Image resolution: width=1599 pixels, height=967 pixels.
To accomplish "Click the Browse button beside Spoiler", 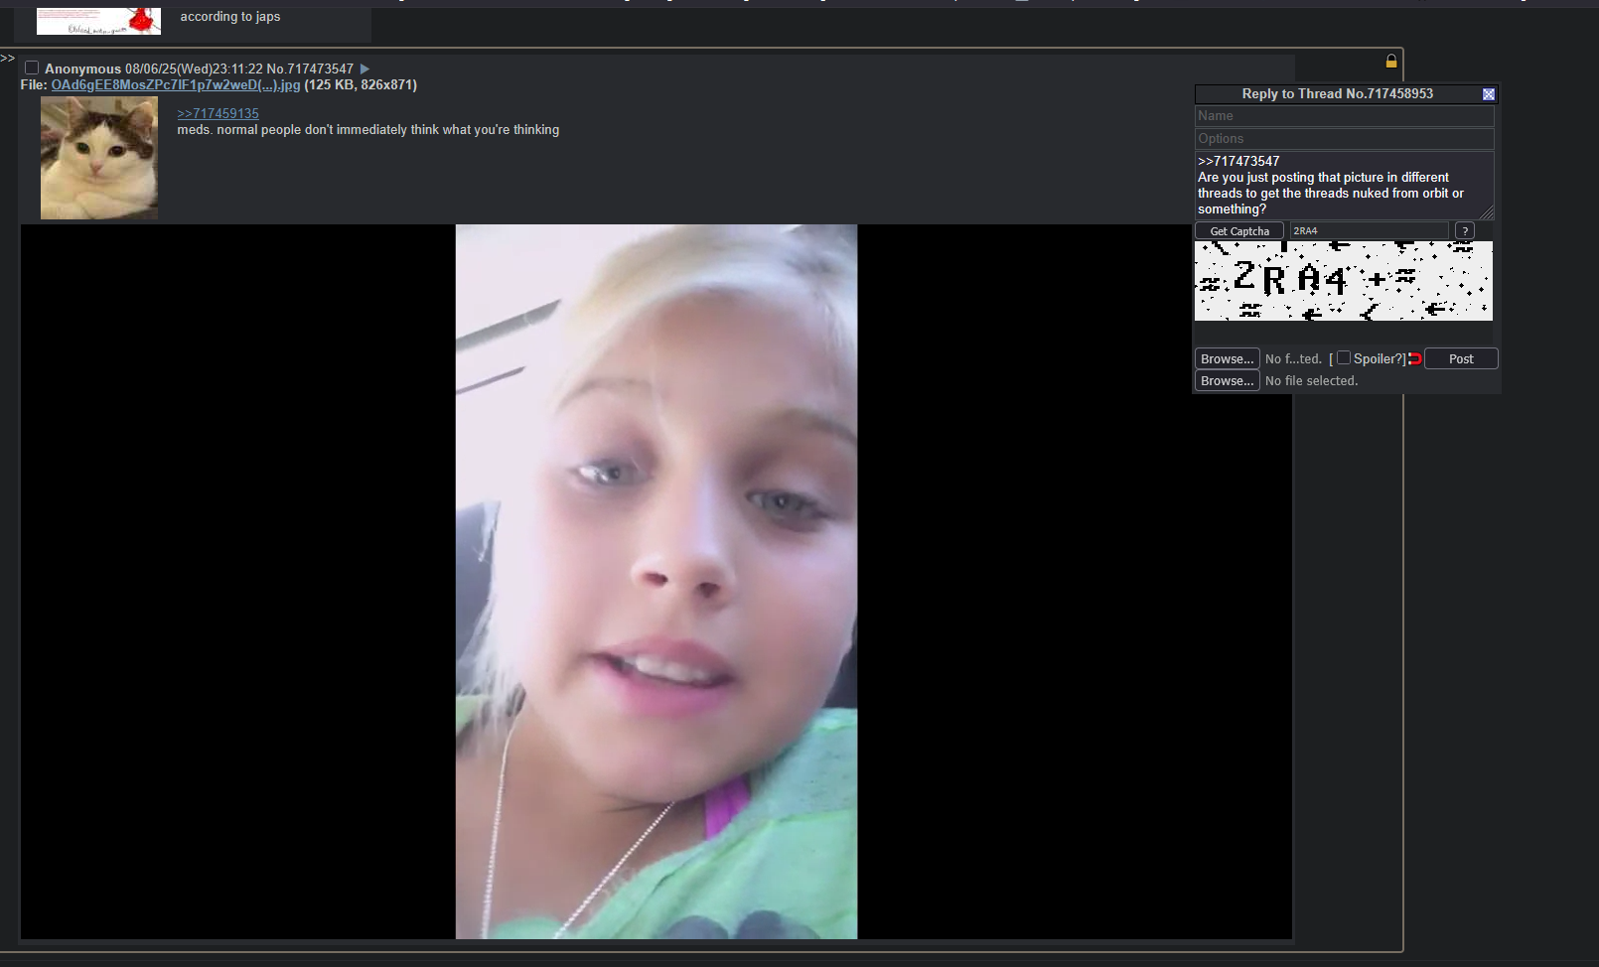I will pyautogui.click(x=1227, y=358).
